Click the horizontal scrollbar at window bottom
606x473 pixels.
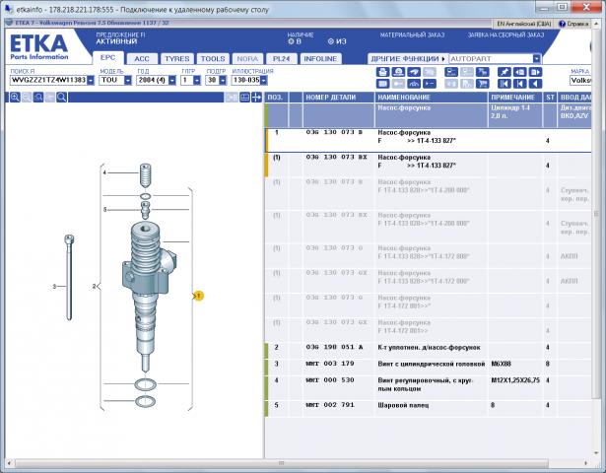point(282,463)
